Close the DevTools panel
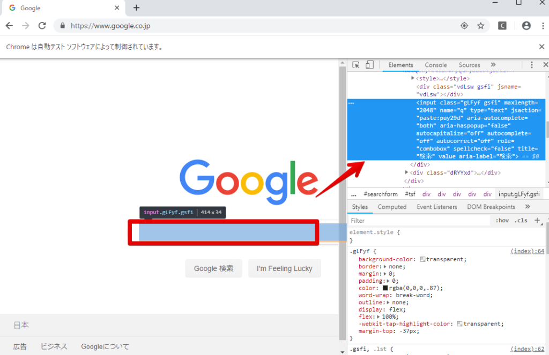 point(545,65)
